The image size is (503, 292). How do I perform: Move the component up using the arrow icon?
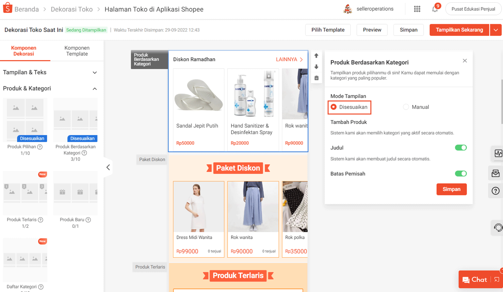[x=316, y=55]
